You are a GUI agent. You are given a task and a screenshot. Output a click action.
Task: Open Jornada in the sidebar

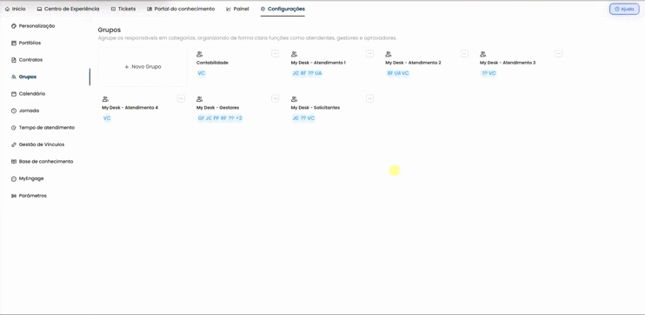(25, 111)
